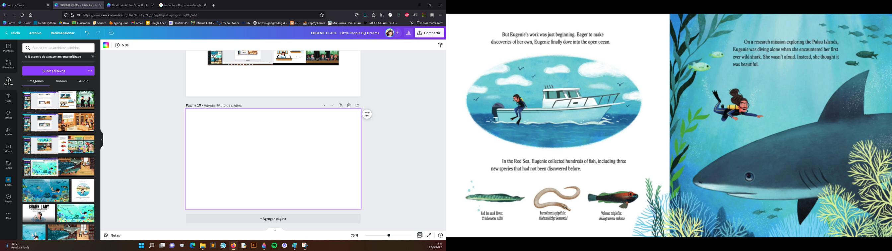Delete page 10 with the trash icon
The height and width of the screenshot is (251, 892).
tap(349, 105)
